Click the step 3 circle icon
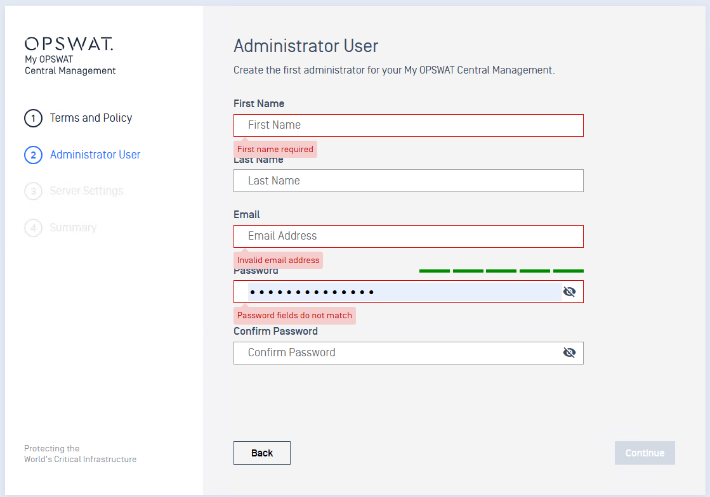 (x=33, y=191)
